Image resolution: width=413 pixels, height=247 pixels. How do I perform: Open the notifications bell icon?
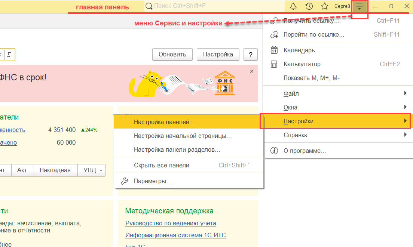coord(294,6)
